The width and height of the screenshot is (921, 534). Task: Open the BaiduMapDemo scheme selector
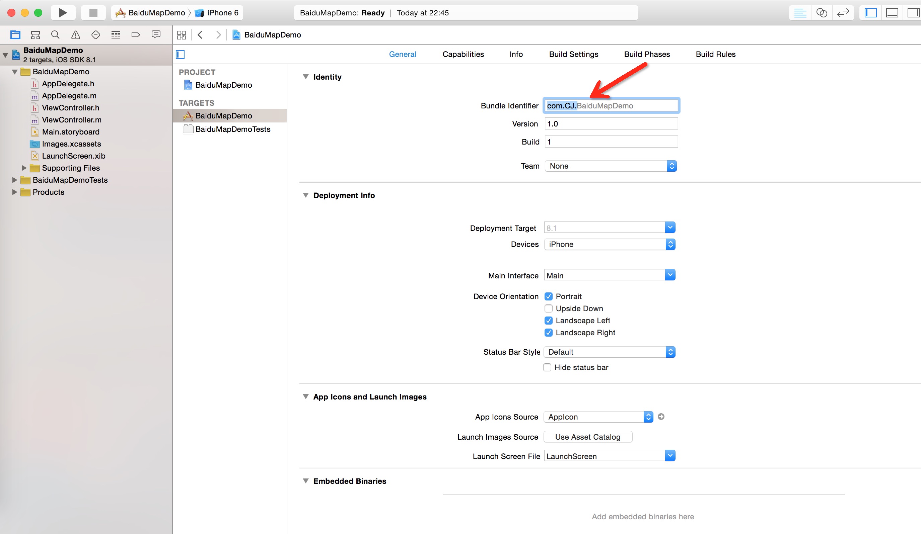(x=151, y=13)
